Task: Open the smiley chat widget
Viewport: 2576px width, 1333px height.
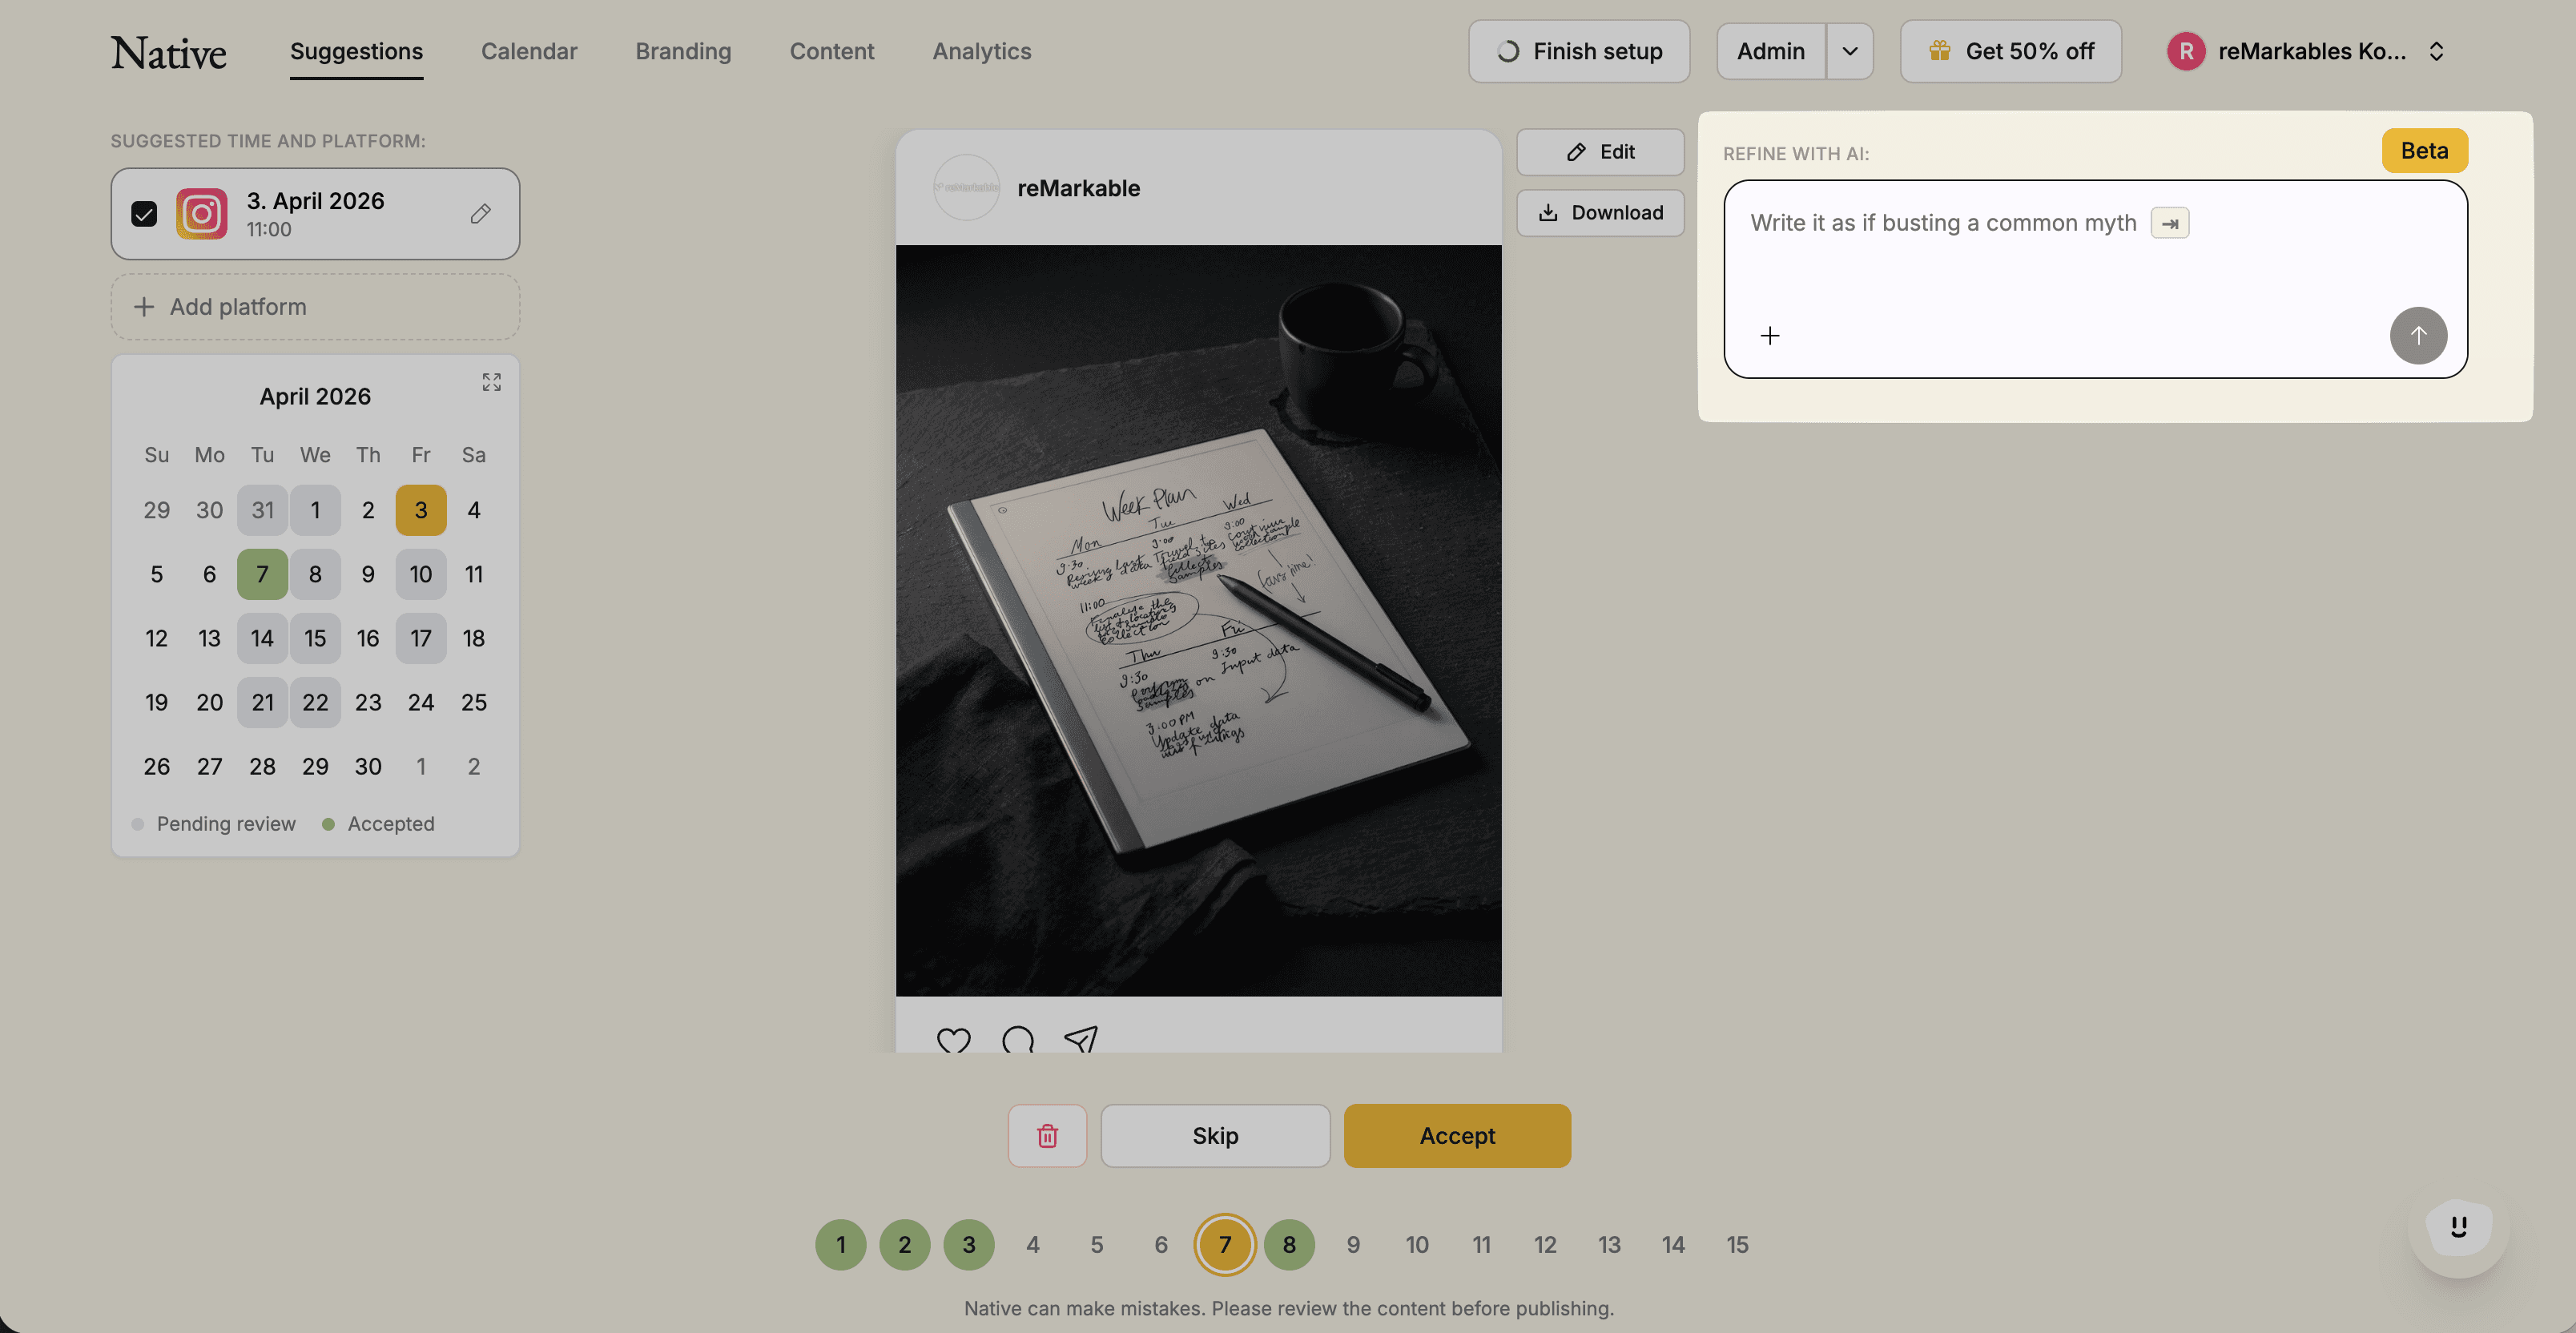Action: 2458,1227
